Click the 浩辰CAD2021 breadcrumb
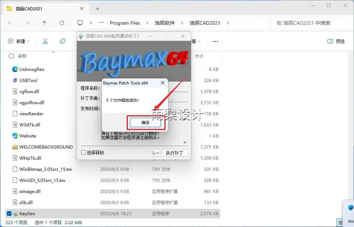The width and height of the screenshot is (354, 227). (x=205, y=23)
